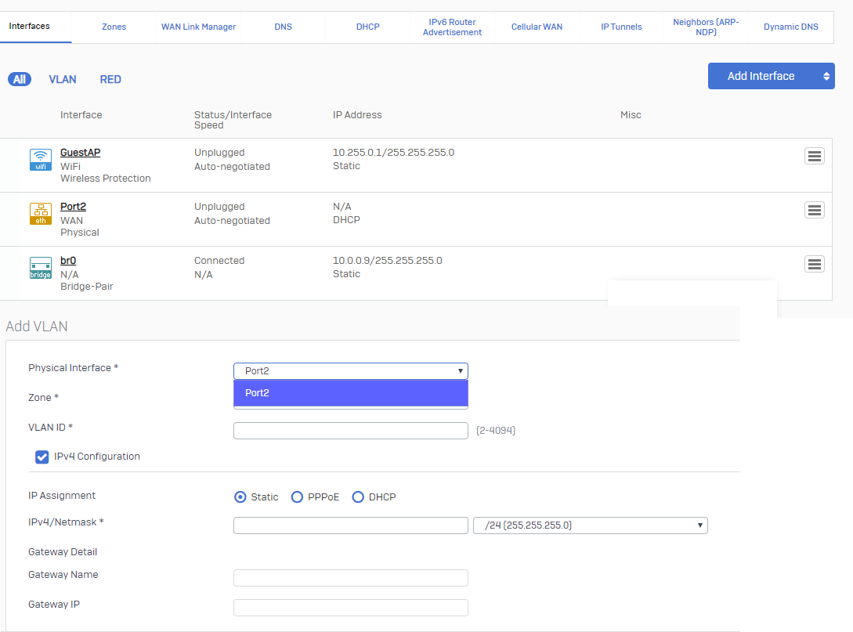Image resolution: width=853 pixels, height=632 pixels.
Task: Open the WAN Link Manager tab
Action: (198, 27)
